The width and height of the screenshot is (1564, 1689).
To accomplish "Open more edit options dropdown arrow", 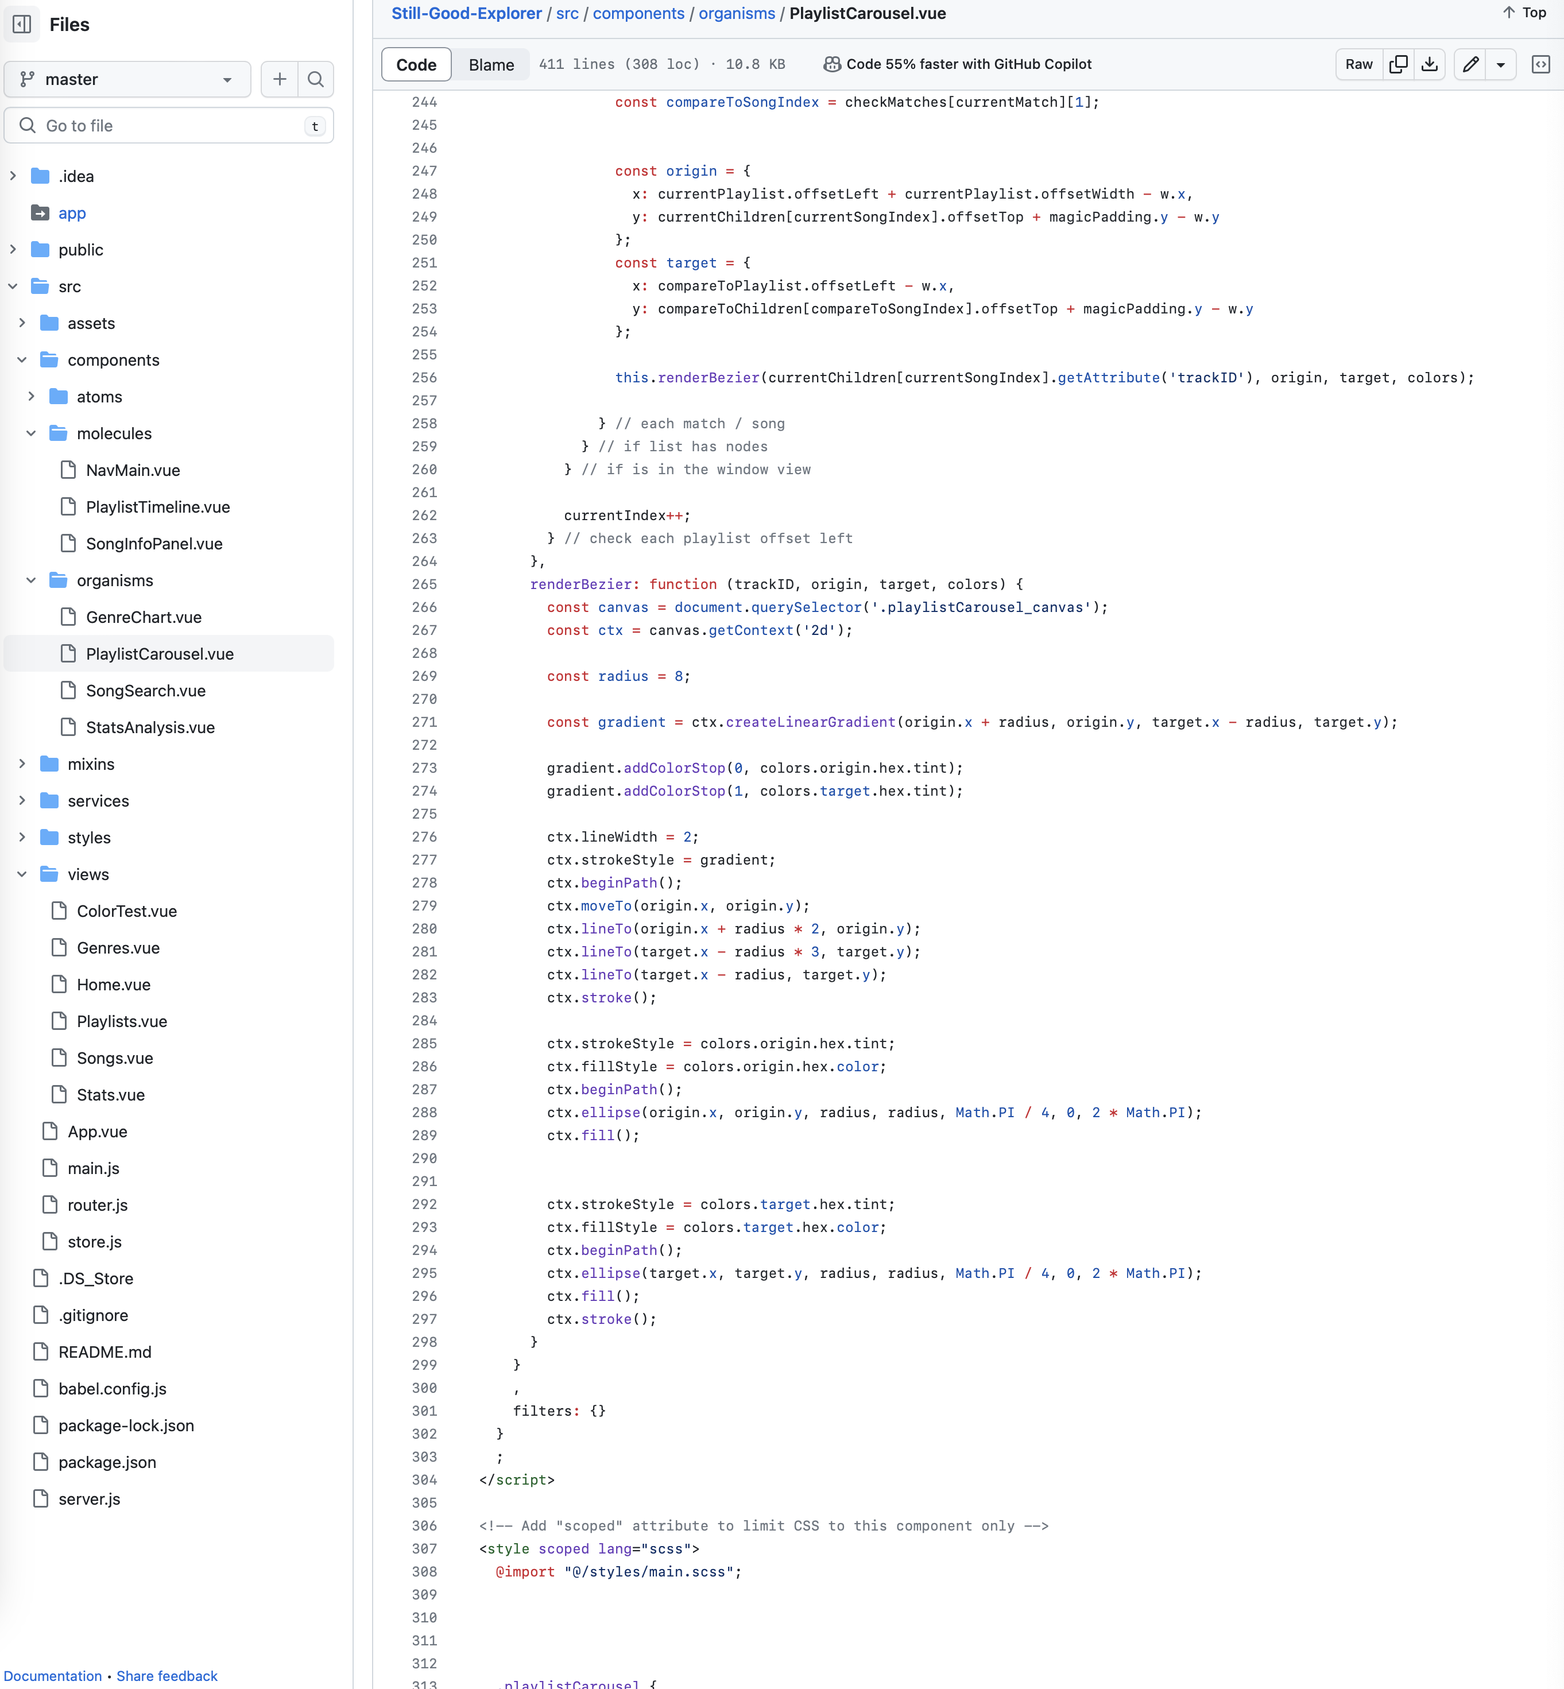I will coord(1500,64).
